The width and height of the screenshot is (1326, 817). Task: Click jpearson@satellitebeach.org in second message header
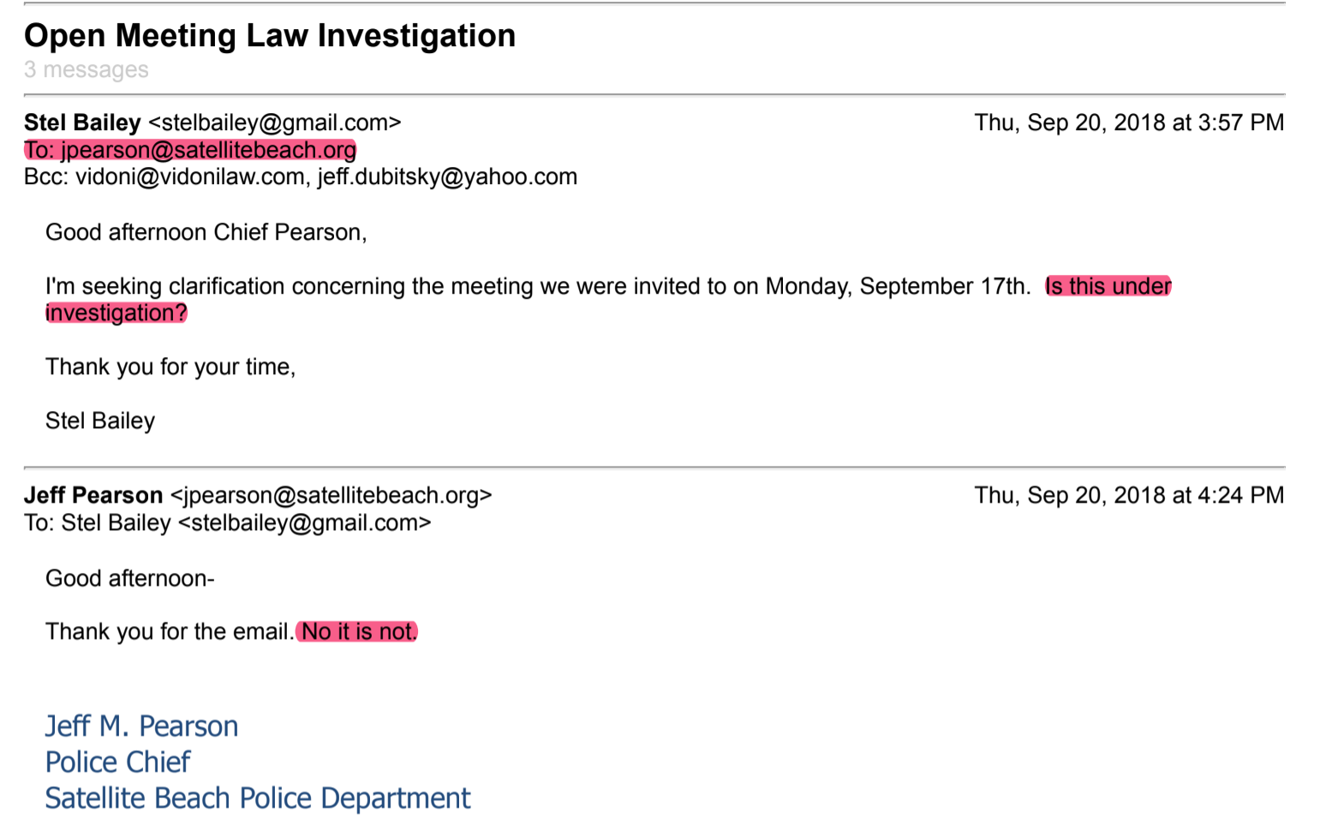point(331,496)
